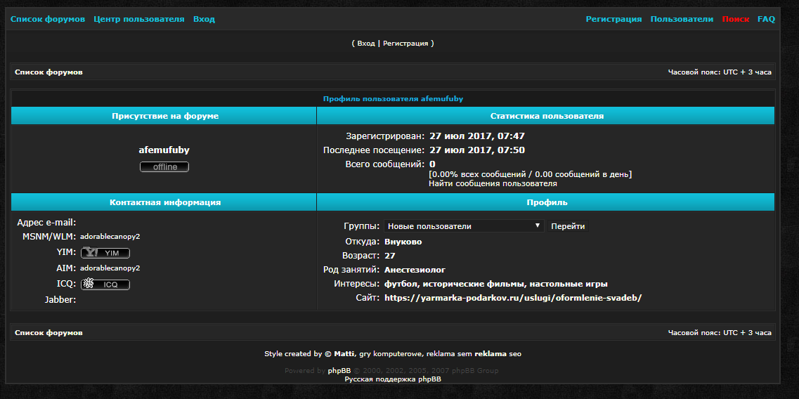Click the Matti style author link
Viewport: 799px width, 399px height.
click(344, 353)
